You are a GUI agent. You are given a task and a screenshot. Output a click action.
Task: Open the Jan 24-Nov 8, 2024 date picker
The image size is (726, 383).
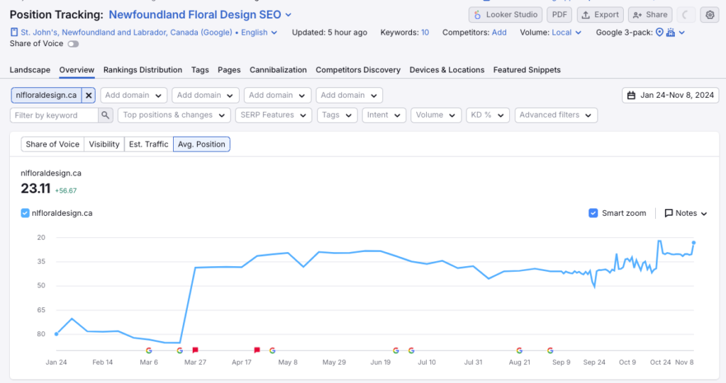(670, 96)
